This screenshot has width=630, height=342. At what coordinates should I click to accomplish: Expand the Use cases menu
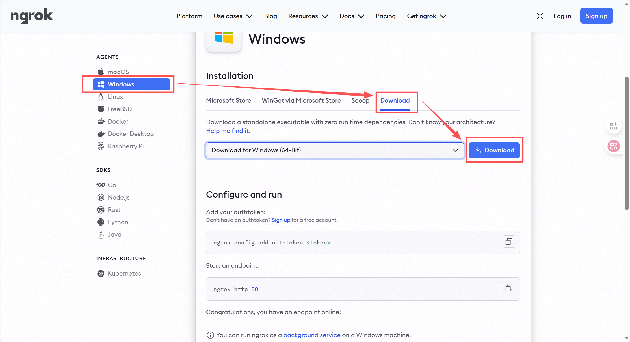[x=233, y=16]
